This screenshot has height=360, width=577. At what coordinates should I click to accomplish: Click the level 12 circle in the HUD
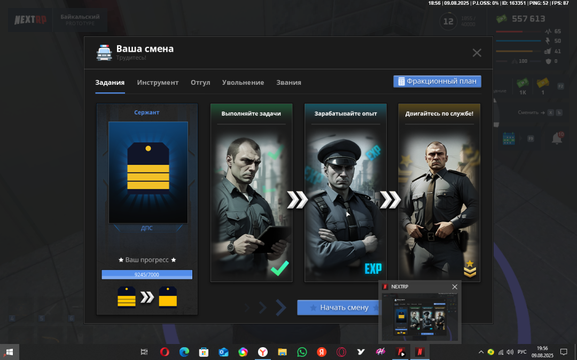pyautogui.click(x=448, y=21)
